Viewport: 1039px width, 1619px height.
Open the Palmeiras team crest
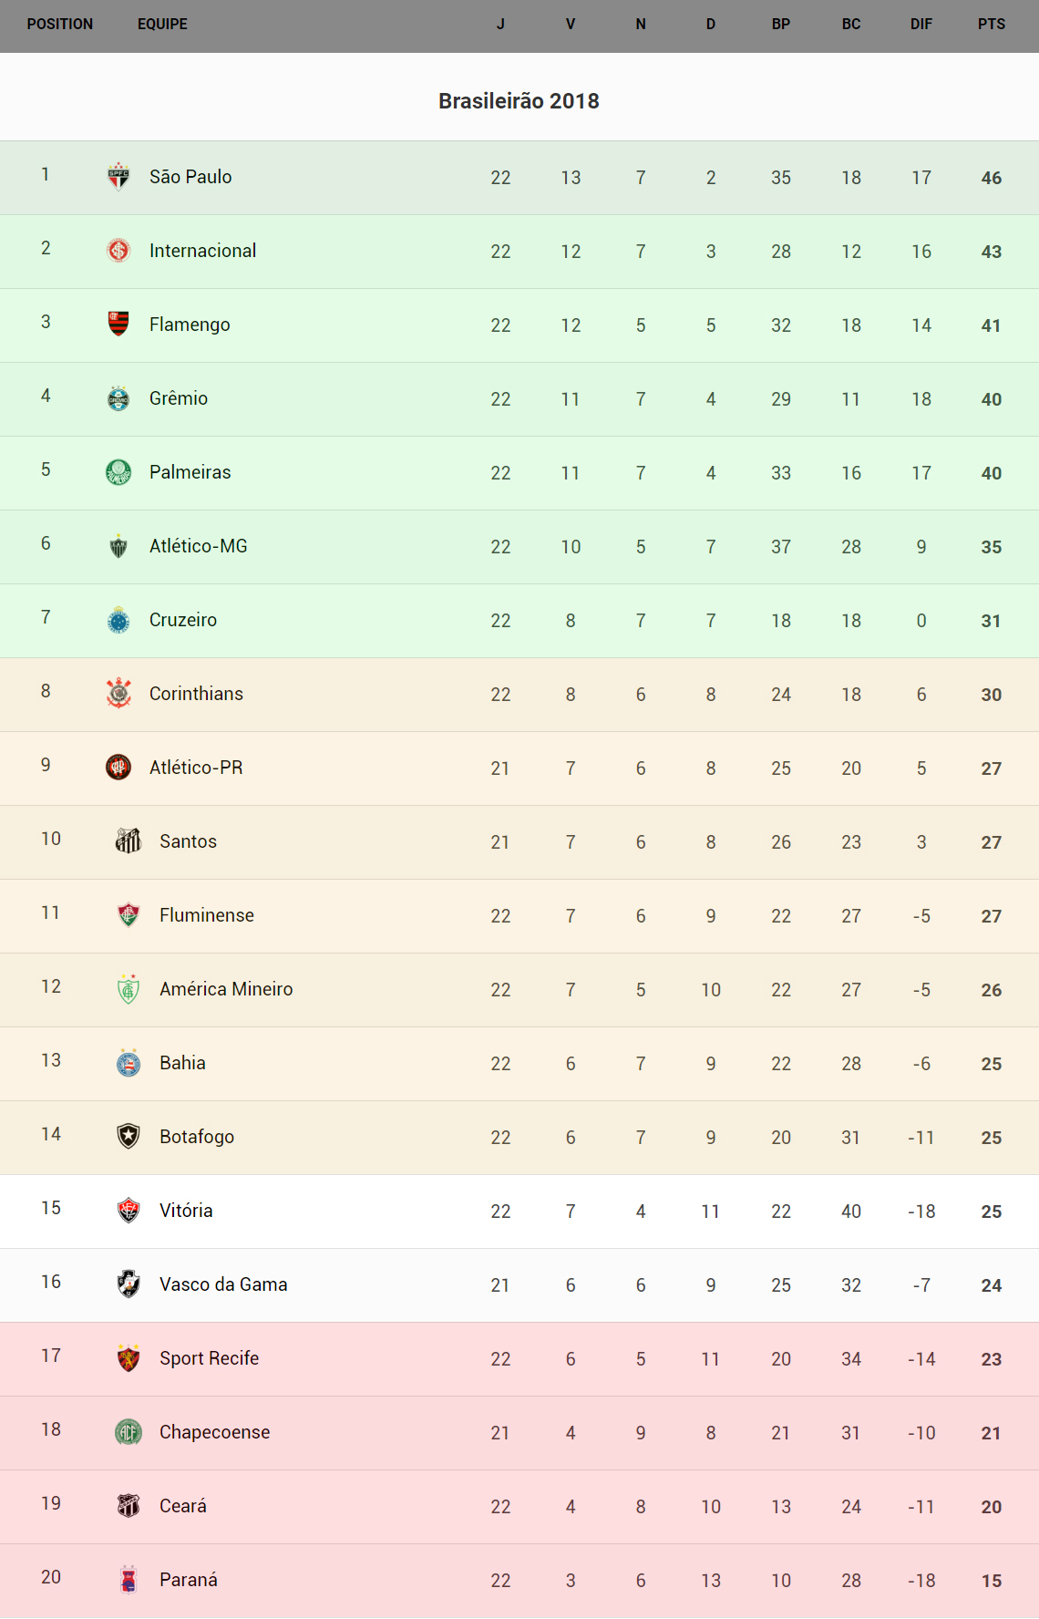118,472
